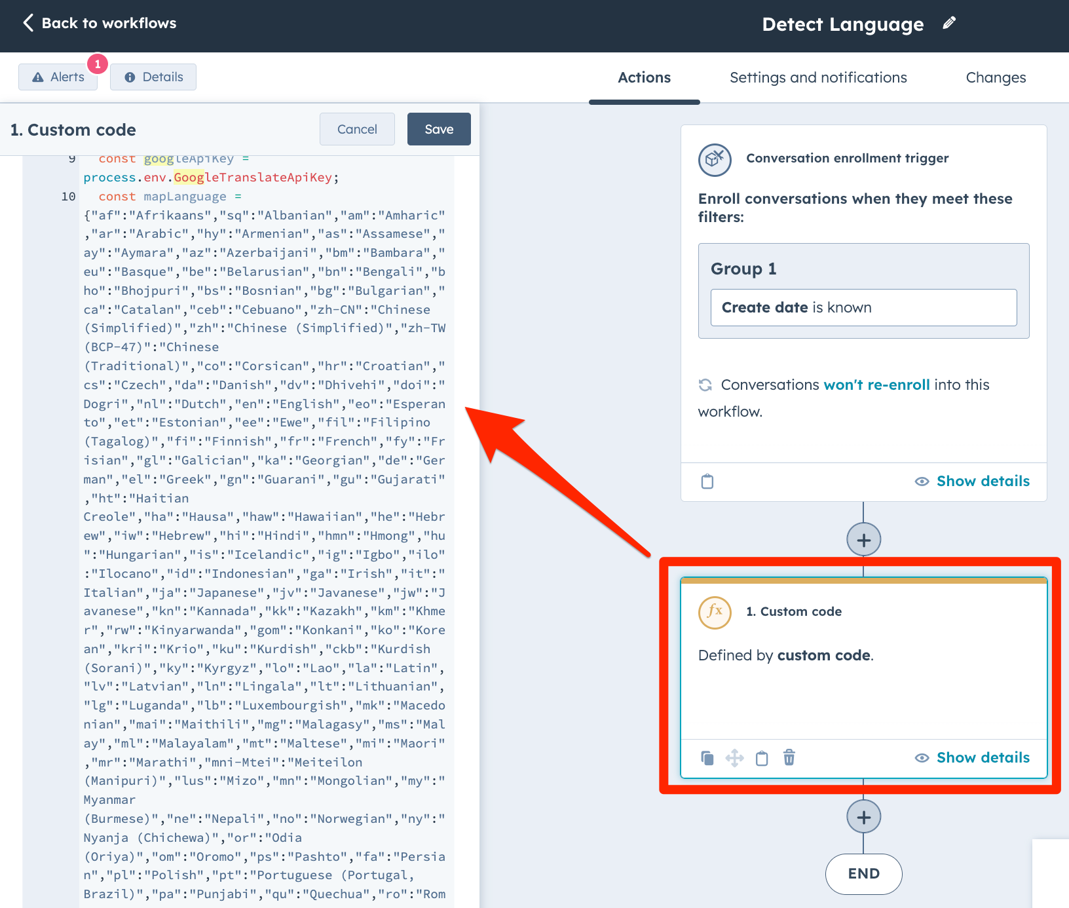This screenshot has height=908, width=1069.
Task: Switch to the Settings and notifications tab
Action: coord(817,77)
